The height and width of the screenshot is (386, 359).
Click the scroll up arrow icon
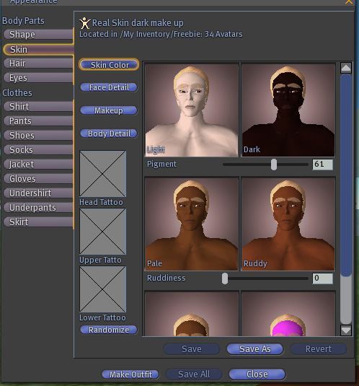346,68
